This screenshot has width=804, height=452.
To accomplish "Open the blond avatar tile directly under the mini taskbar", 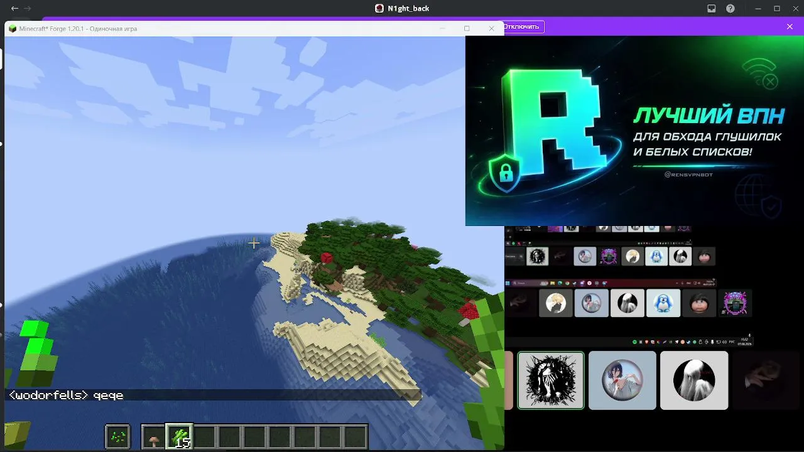I will [x=555, y=303].
